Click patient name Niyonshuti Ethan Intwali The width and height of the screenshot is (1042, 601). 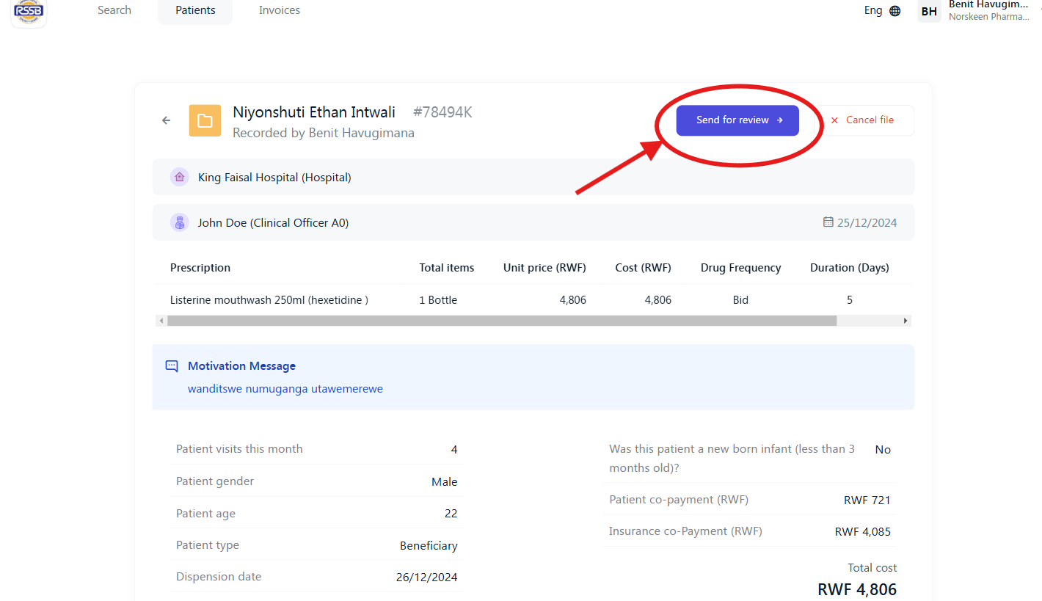[314, 112]
